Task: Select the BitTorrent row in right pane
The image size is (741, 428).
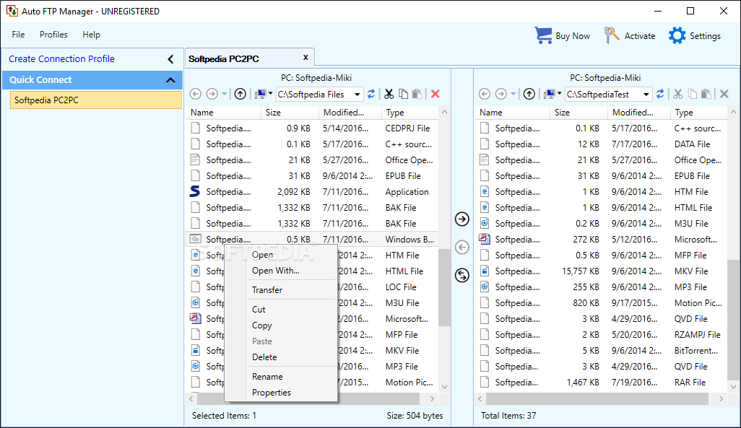Action: pos(601,351)
